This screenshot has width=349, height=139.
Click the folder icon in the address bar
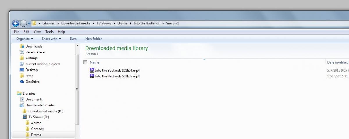34,23
